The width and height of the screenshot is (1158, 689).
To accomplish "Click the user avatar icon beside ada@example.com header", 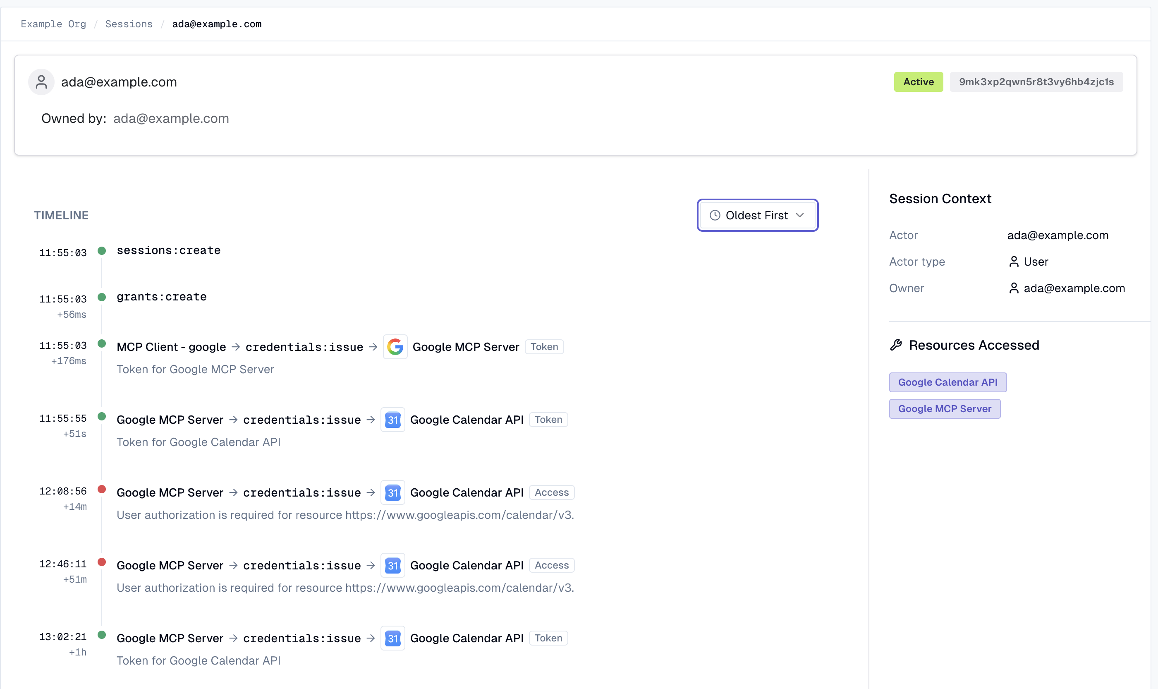I will [x=41, y=82].
